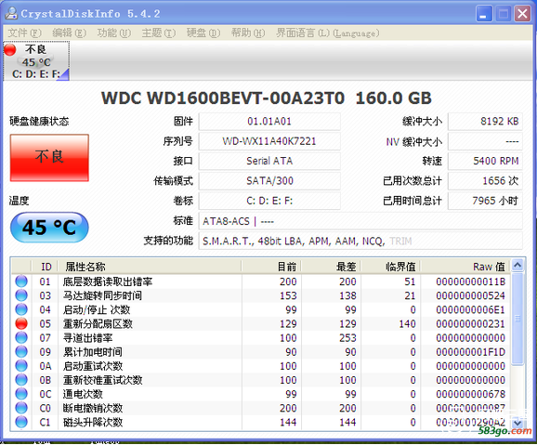
Task: Select the 寻道出错率 row
Action: [x=261, y=337]
